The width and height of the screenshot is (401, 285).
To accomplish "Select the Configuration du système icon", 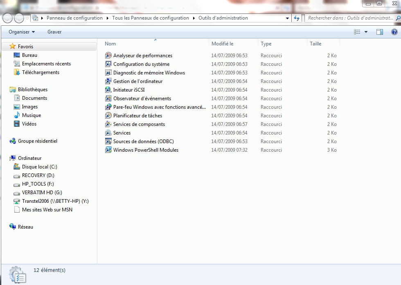I will click(108, 64).
